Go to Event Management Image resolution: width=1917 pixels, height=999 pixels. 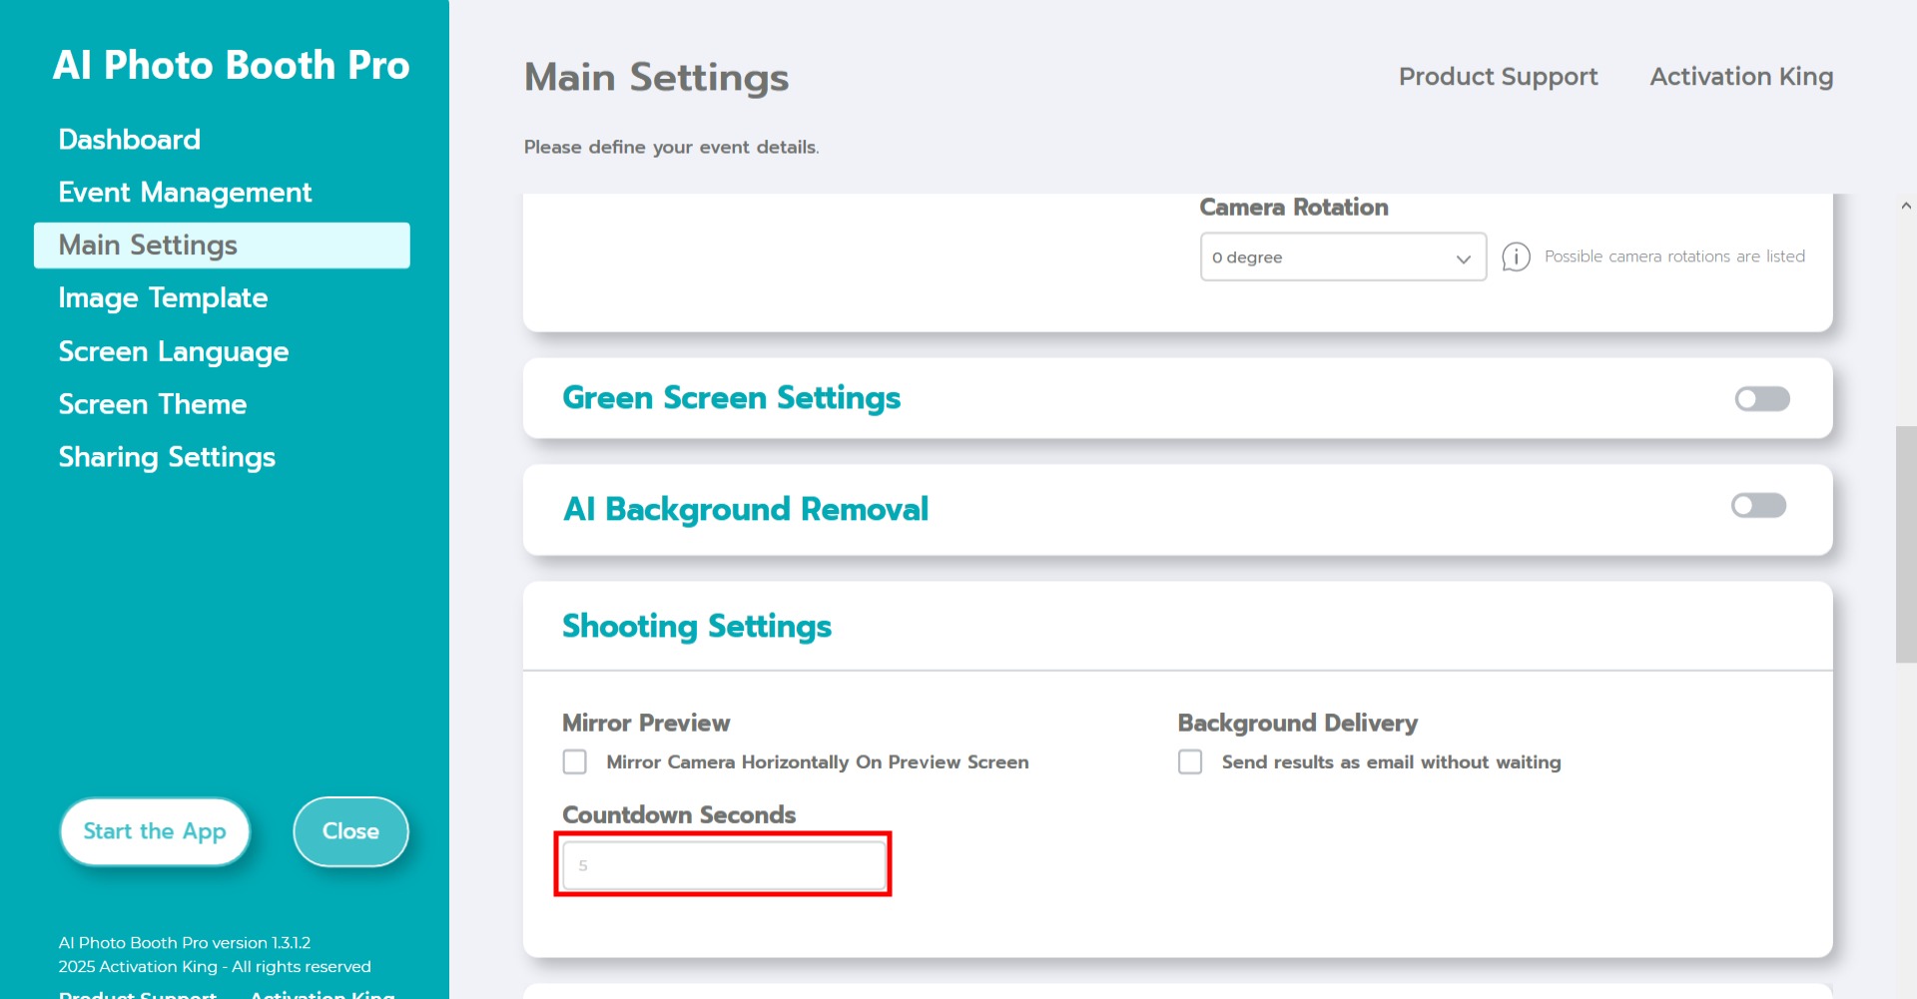[185, 193]
